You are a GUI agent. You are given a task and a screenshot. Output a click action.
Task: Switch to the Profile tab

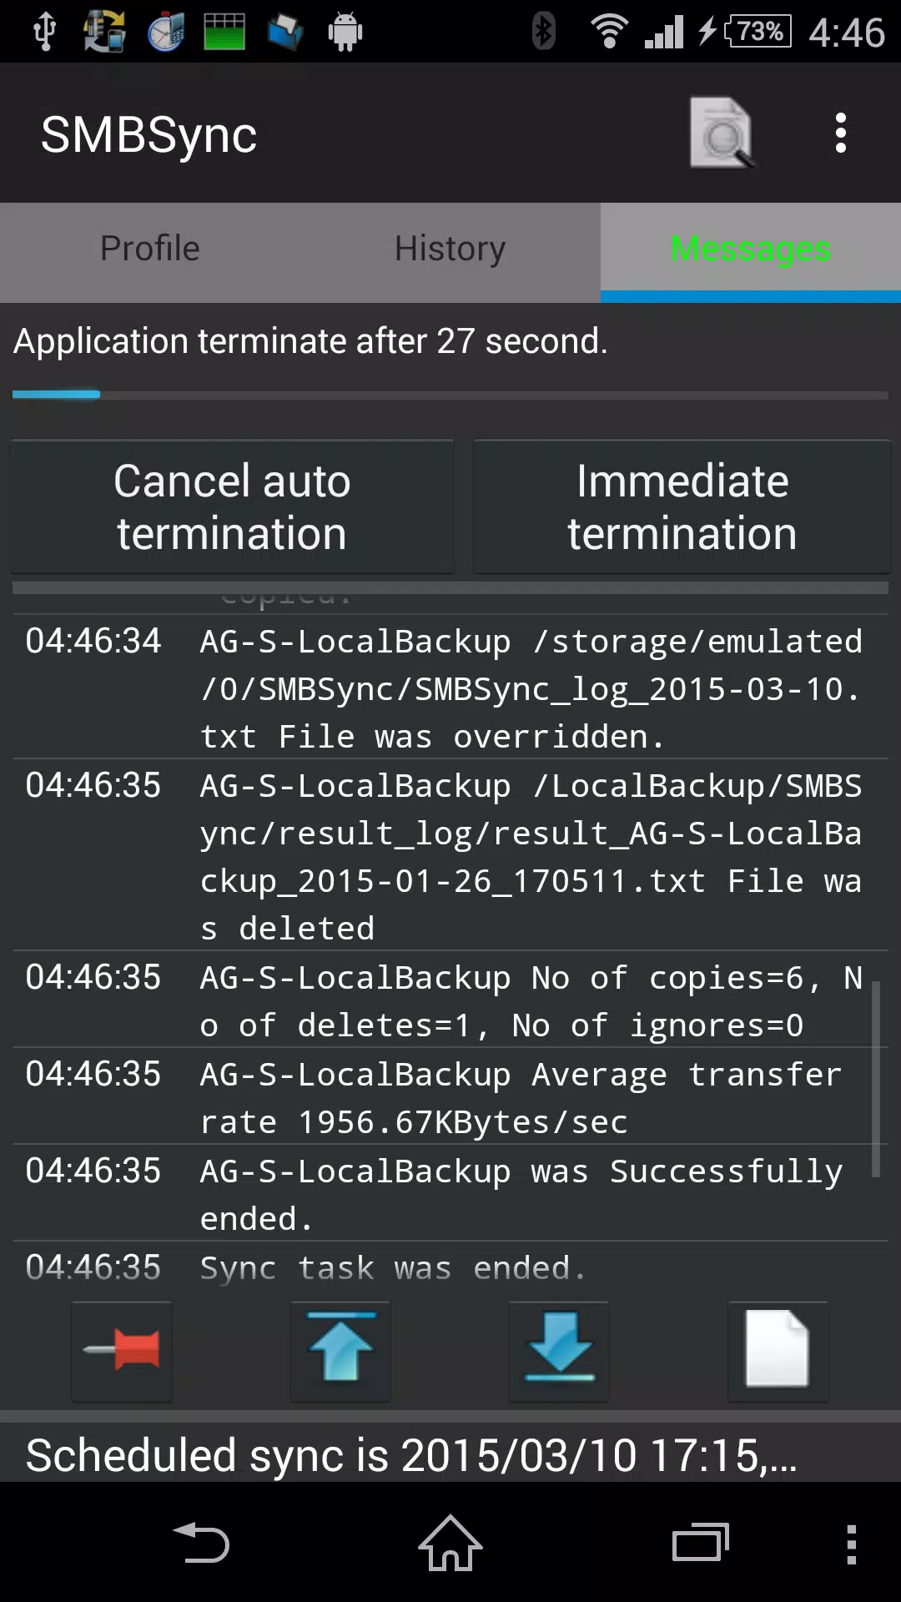pyautogui.click(x=150, y=249)
